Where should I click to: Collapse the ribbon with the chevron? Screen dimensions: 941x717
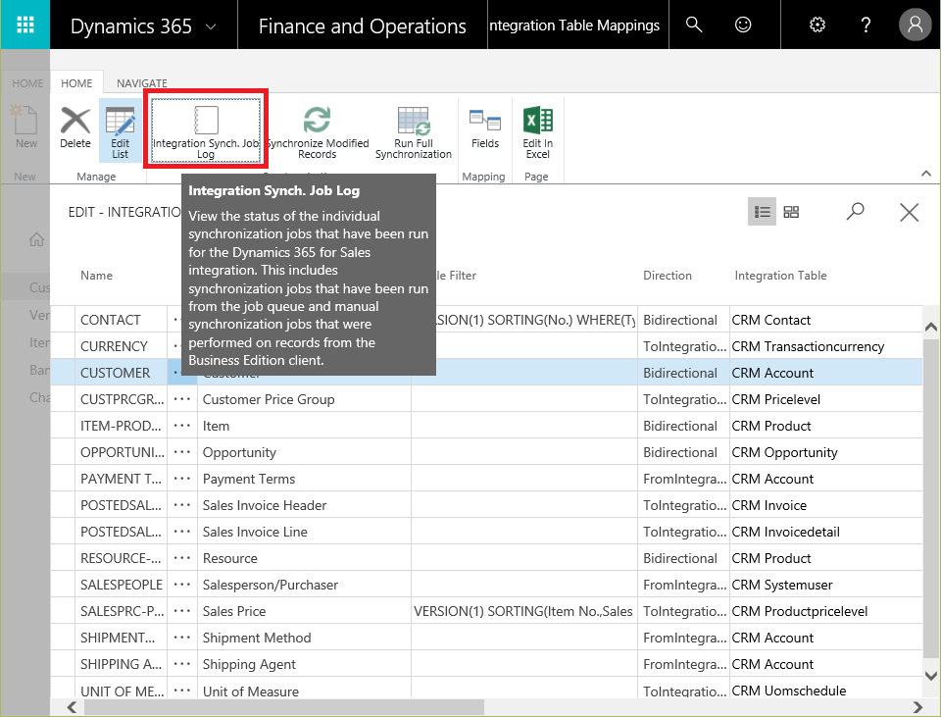click(x=926, y=174)
